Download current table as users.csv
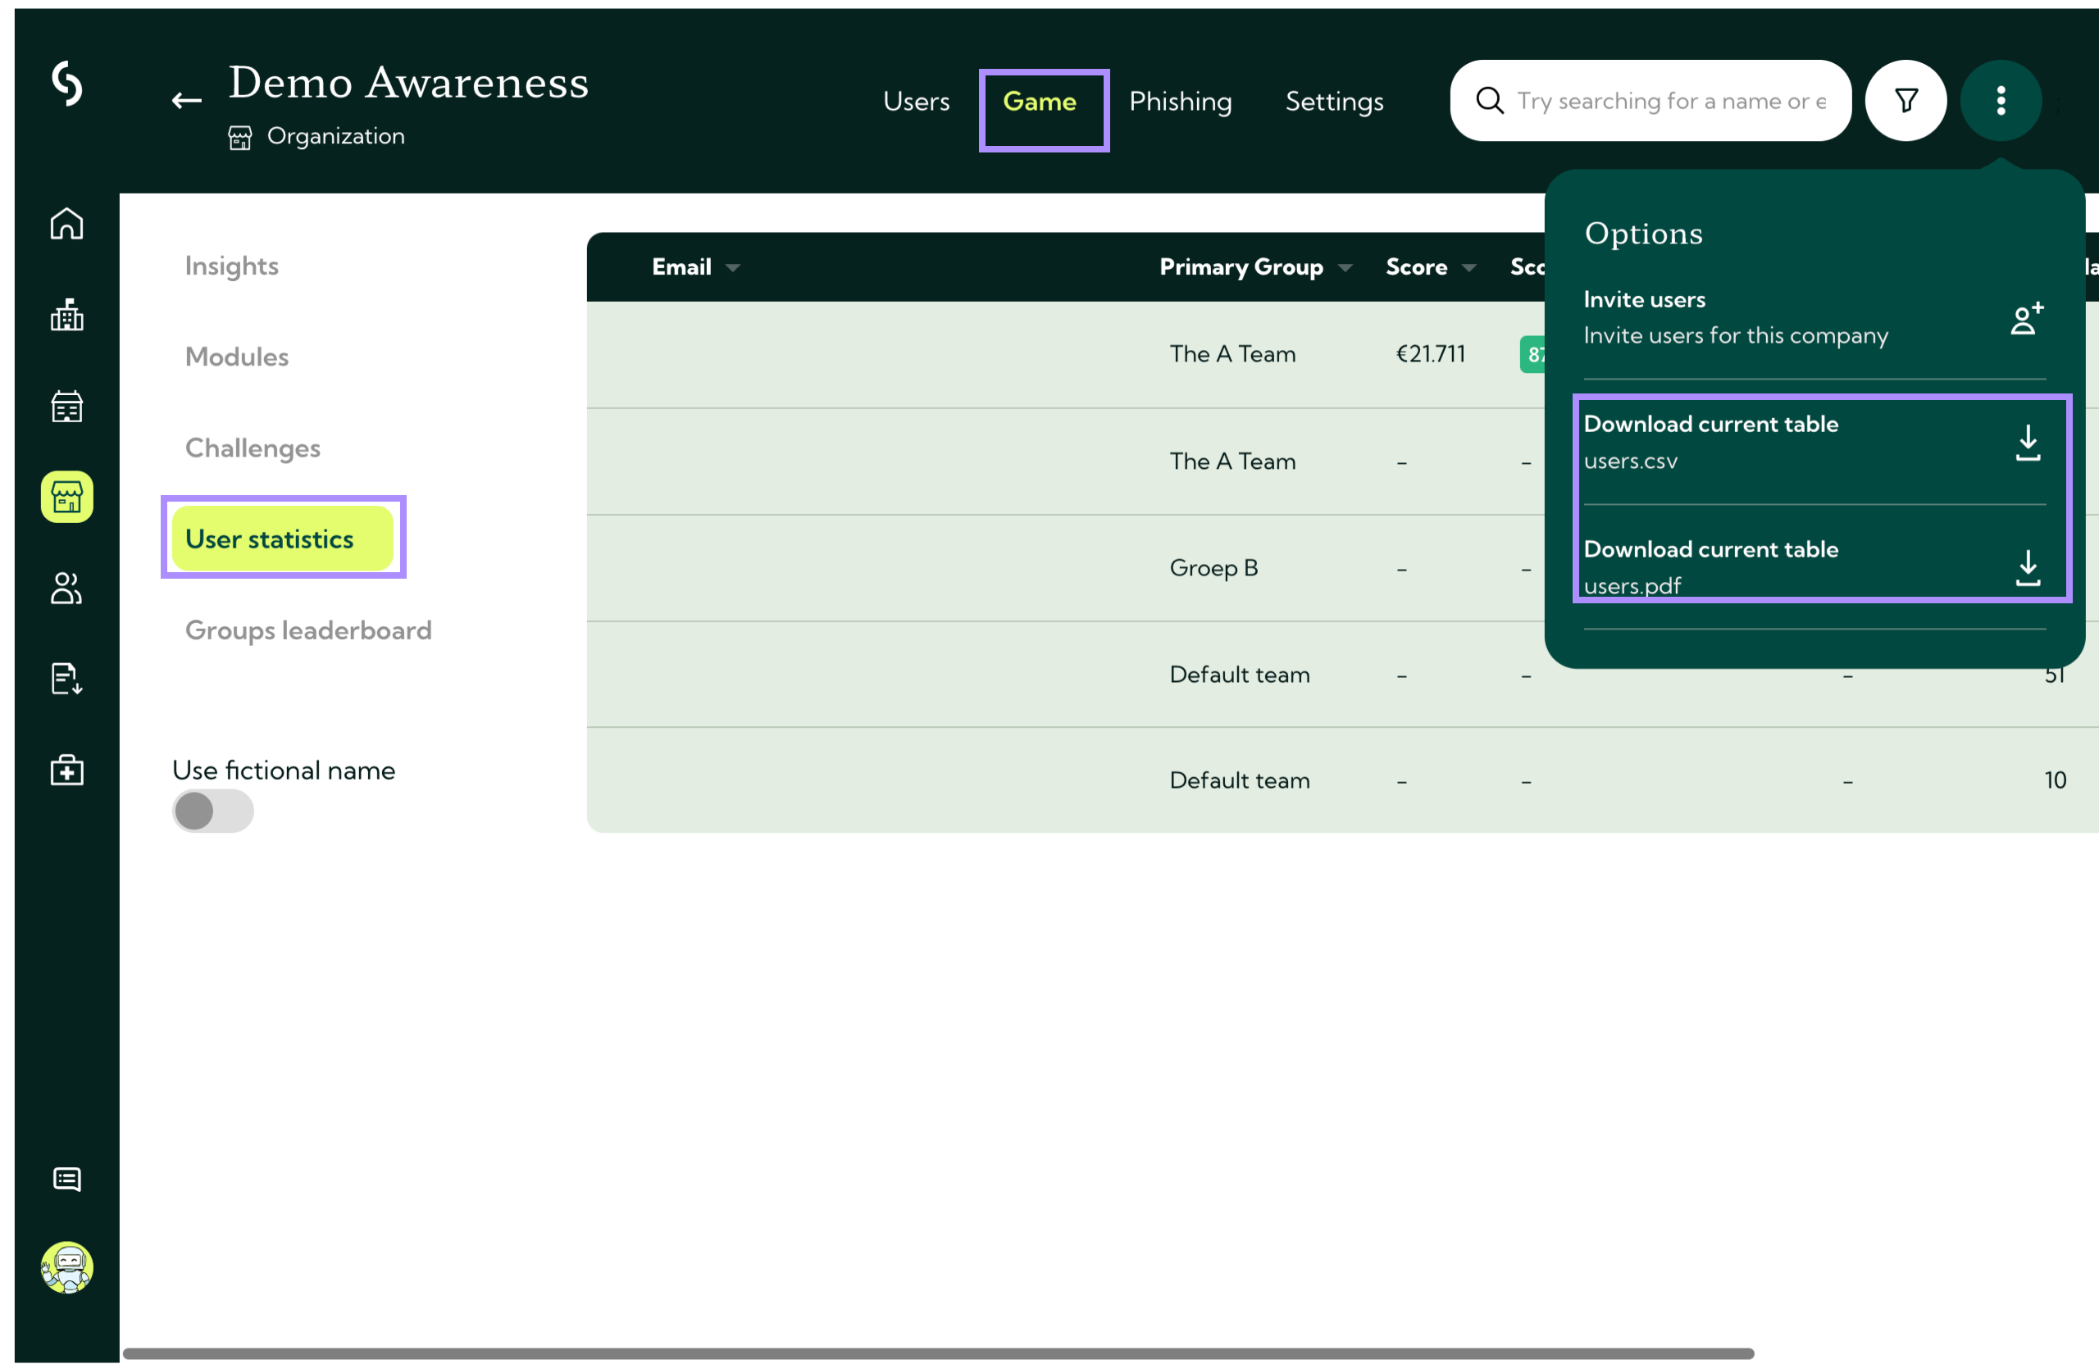Viewport: 2099px width, 1364px height. 1814,443
